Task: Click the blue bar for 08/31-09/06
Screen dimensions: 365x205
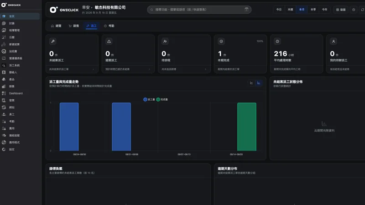Action: tap(121, 127)
